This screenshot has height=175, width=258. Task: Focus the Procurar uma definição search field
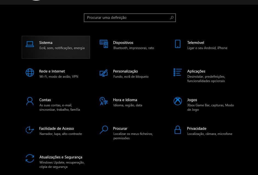pyautogui.click(x=130, y=18)
